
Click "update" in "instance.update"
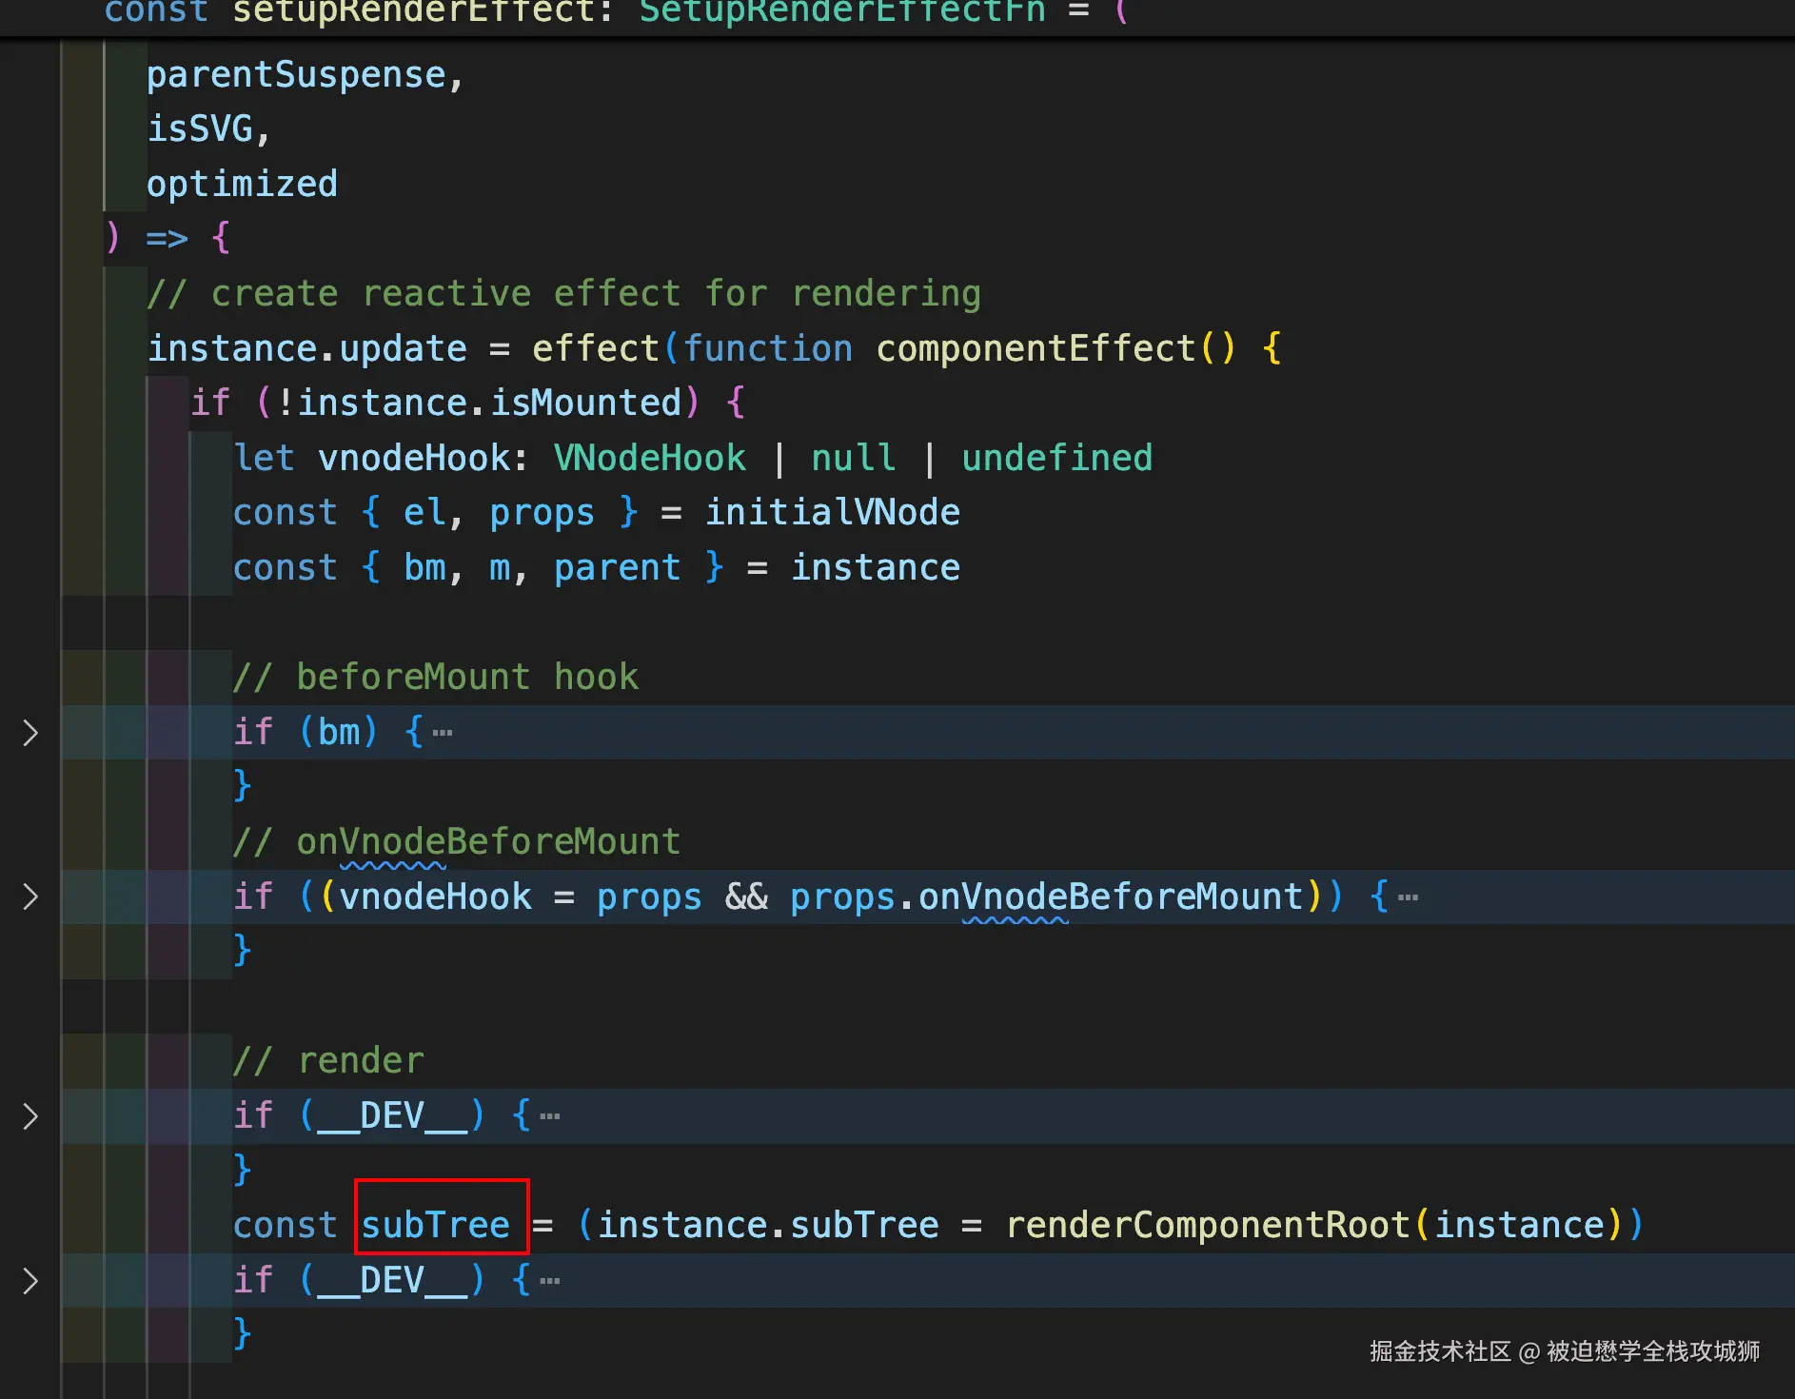click(404, 349)
